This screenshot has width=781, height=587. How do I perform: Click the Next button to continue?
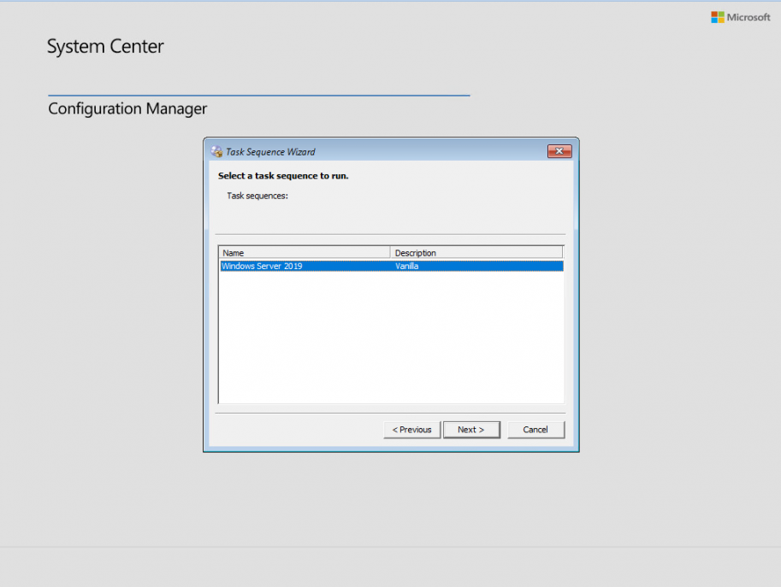471,429
